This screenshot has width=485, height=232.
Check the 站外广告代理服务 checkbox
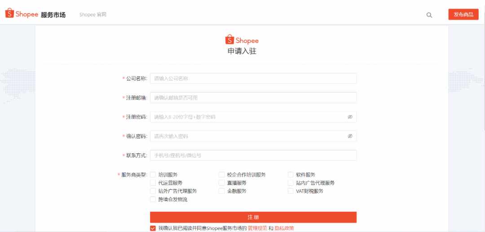pos(153,191)
